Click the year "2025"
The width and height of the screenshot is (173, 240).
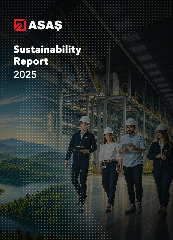[25, 74]
